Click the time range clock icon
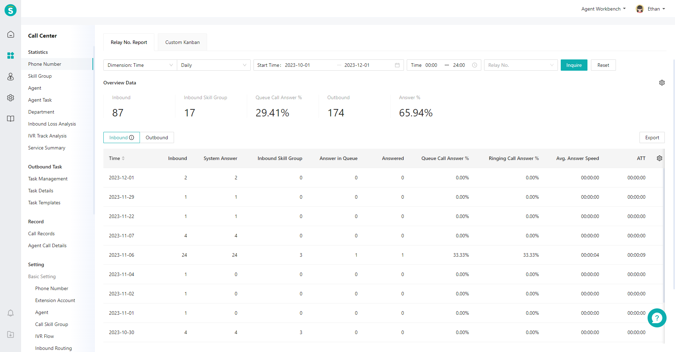This screenshot has height=352, width=675. coord(475,65)
